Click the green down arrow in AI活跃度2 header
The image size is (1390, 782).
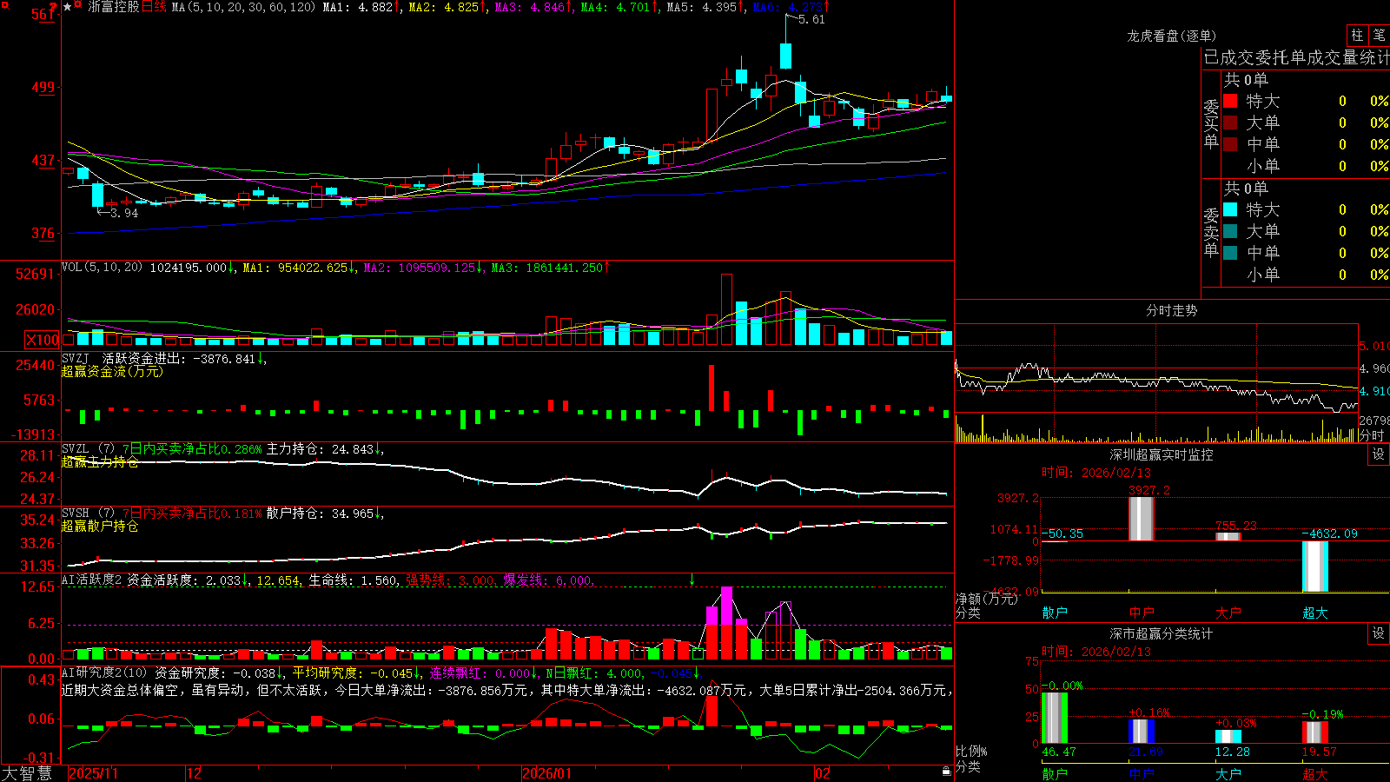692,580
